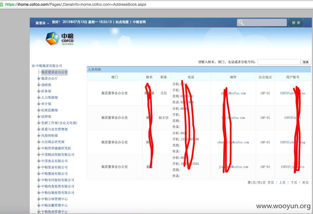This screenshot has width=313, height=214.
Task: Click the 主任 job title cell
Action: coord(164,93)
